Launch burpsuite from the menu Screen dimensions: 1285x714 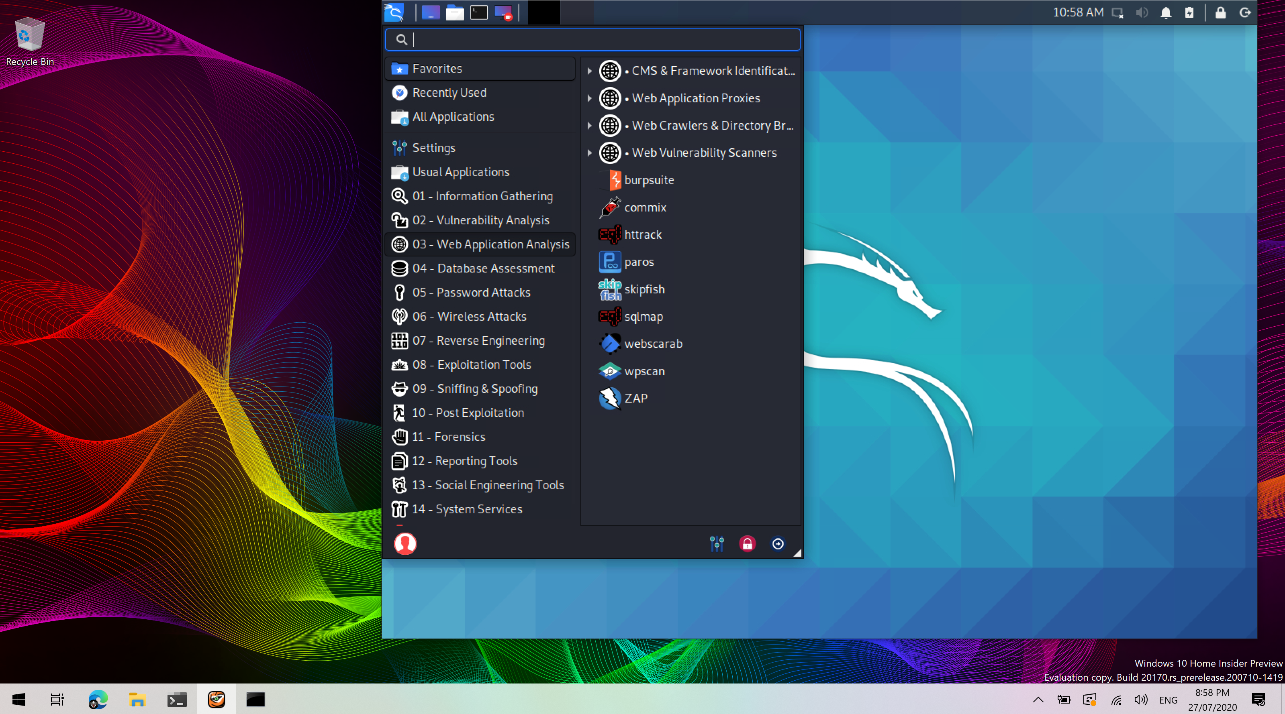(x=648, y=180)
